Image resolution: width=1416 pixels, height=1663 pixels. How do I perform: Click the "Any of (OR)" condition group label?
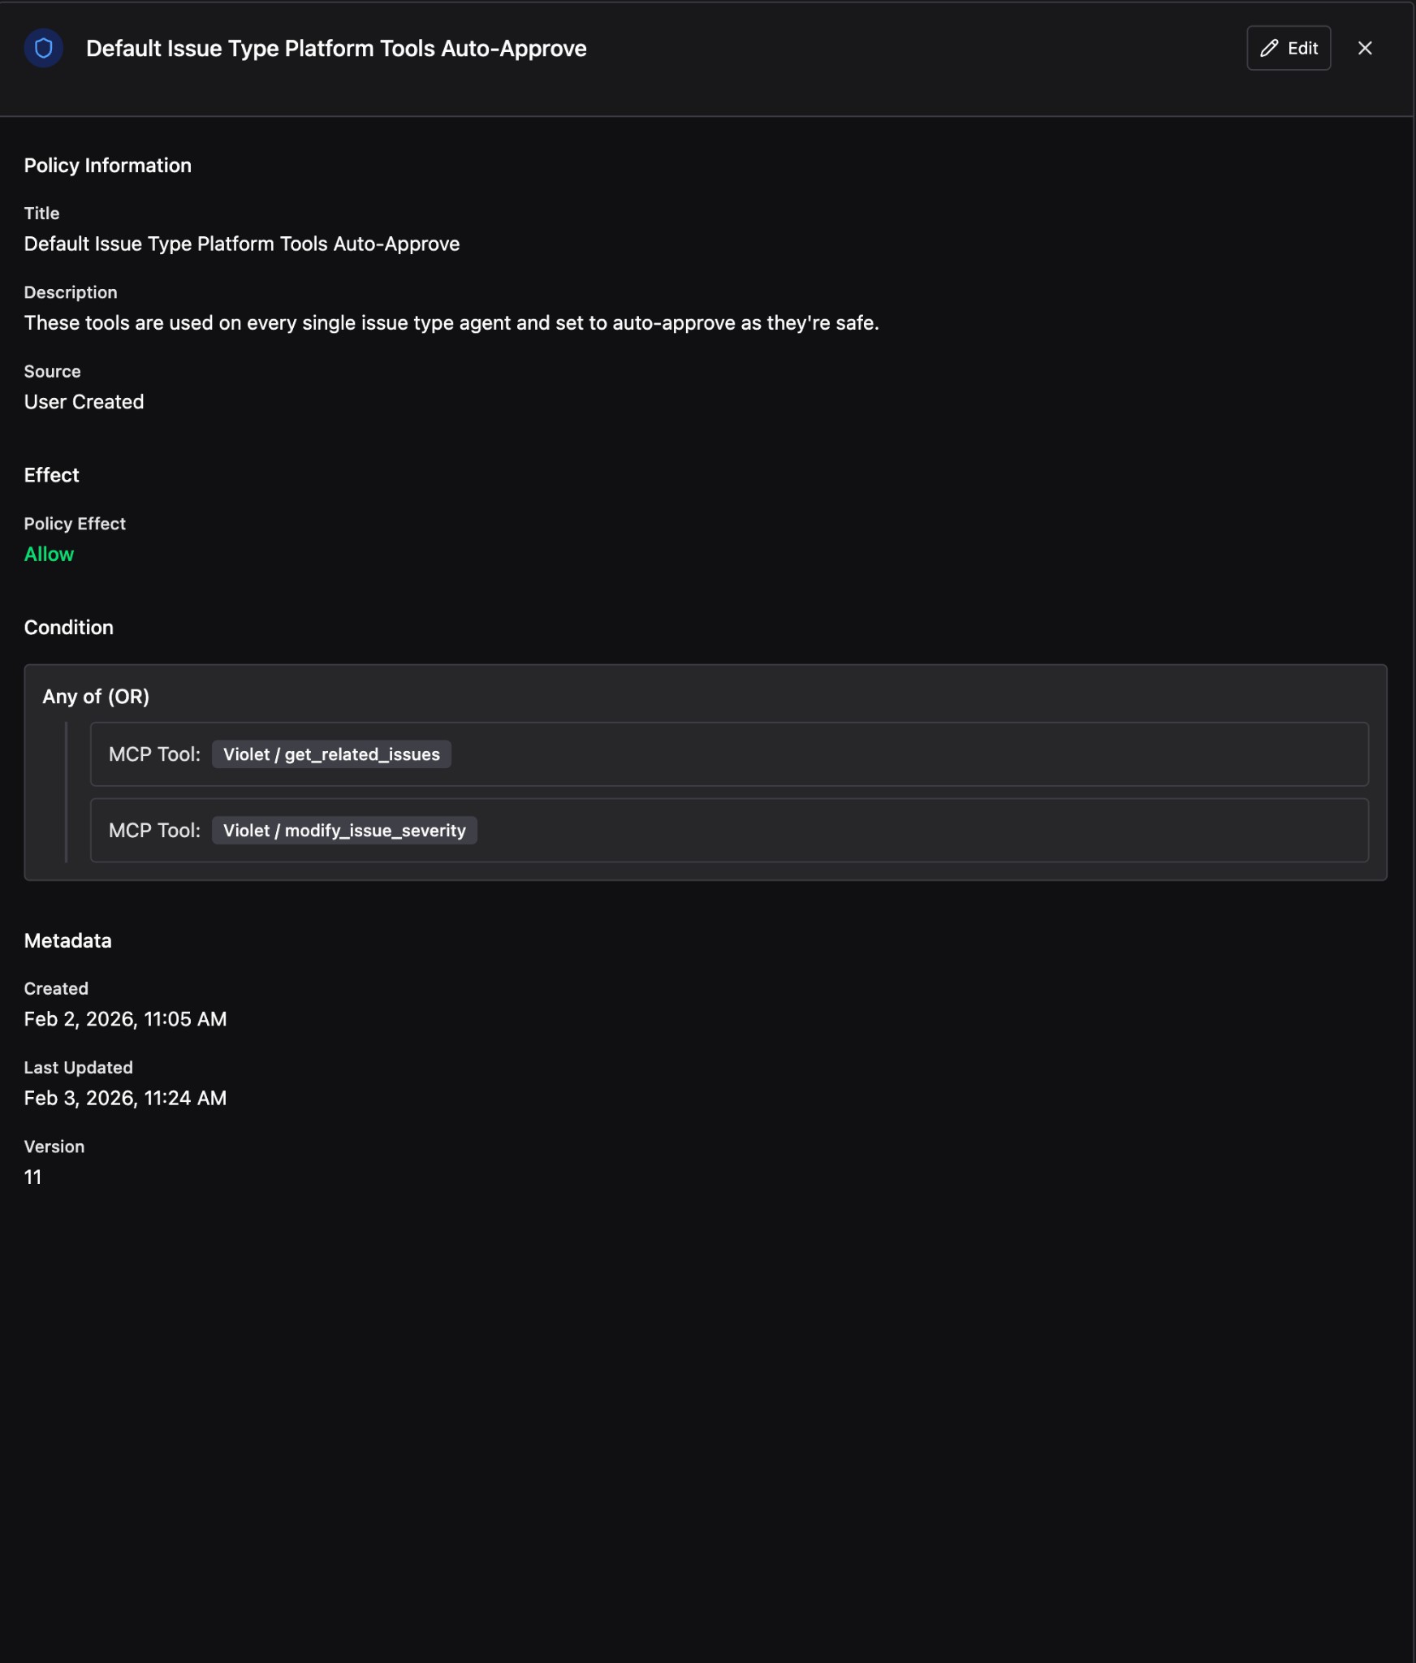pyautogui.click(x=96, y=697)
